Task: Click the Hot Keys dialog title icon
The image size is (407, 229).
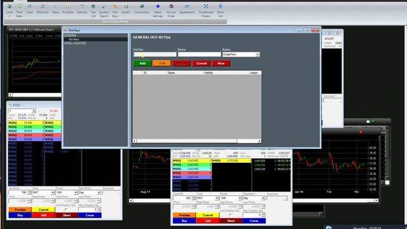Action: click(66, 30)
